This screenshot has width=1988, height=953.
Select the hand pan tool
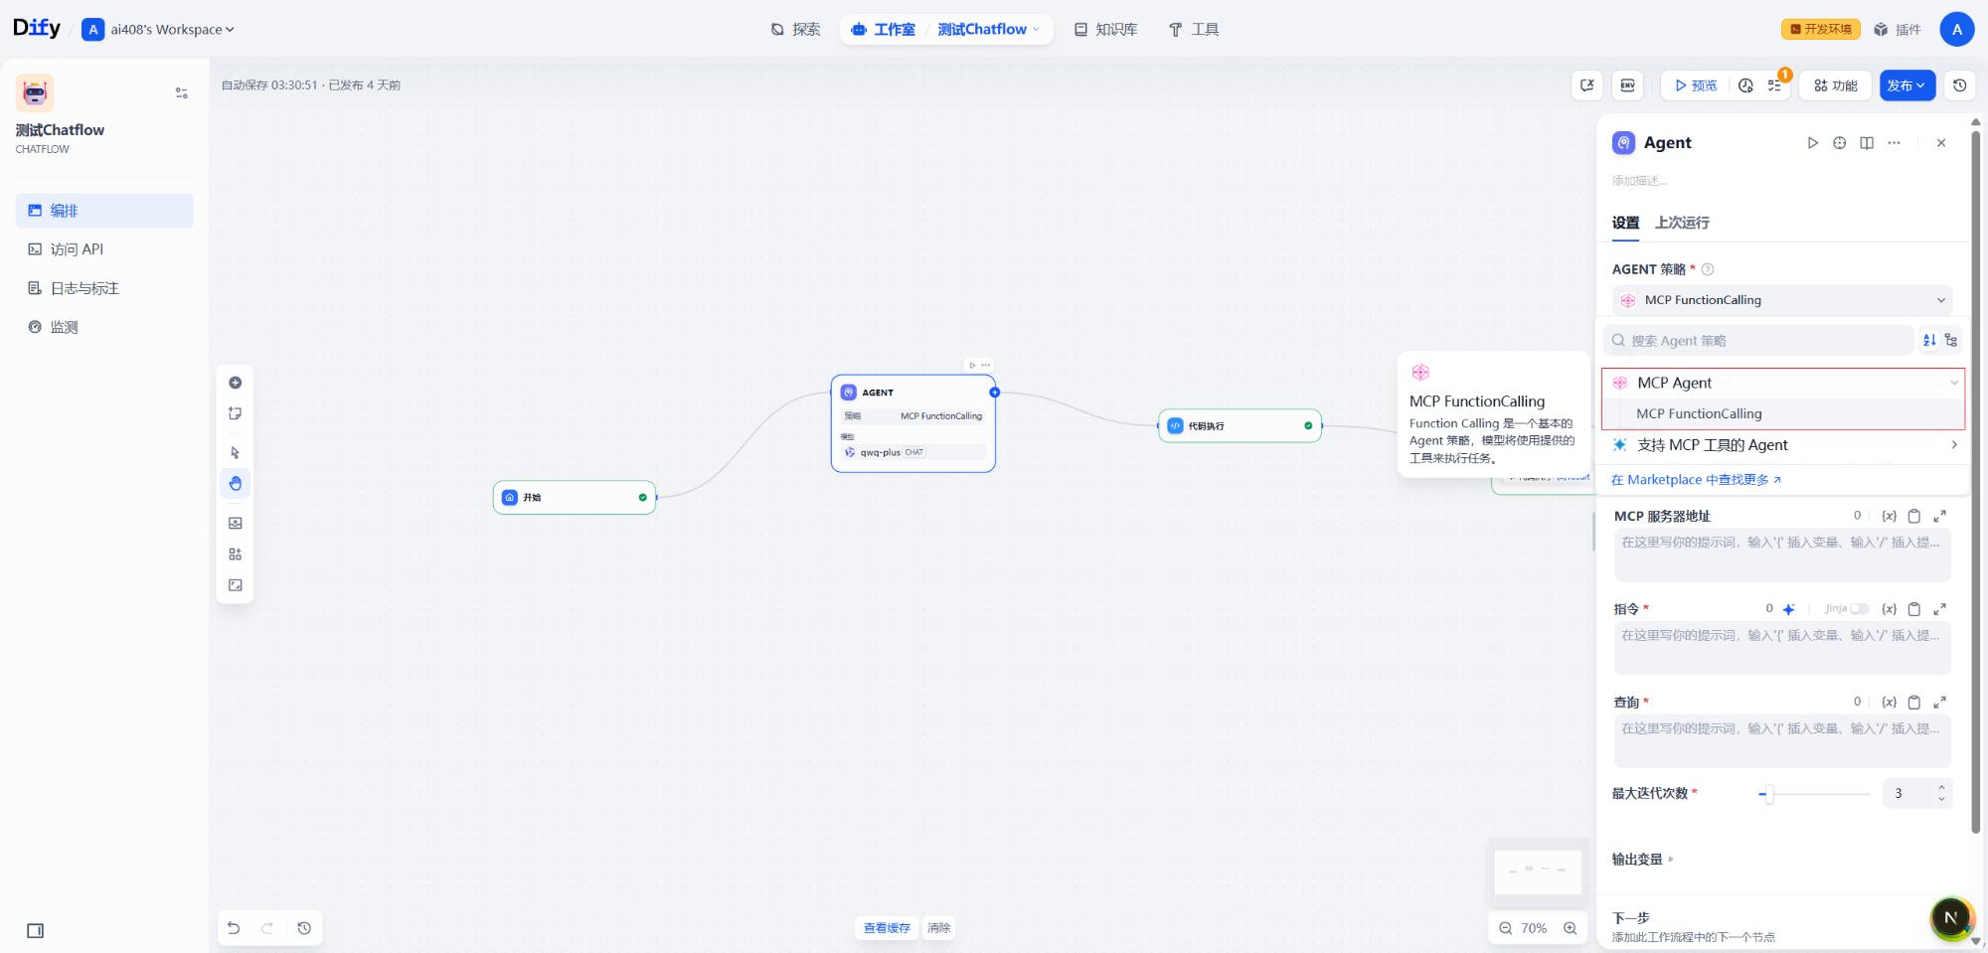[x=236, y=484]
